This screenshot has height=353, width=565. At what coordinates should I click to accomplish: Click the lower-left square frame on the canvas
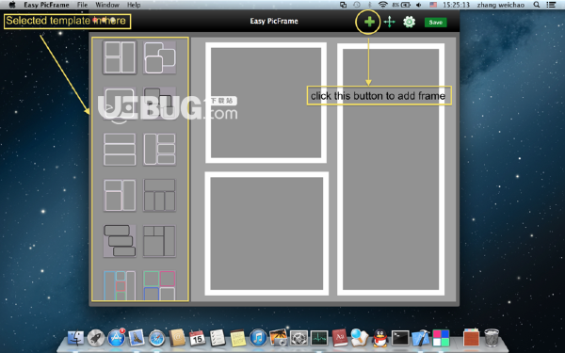point(266,233)
